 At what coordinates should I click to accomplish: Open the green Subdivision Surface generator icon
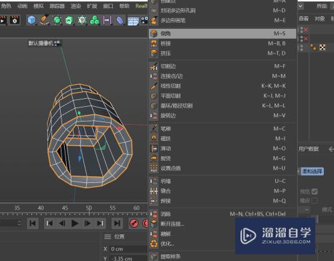(57, 20)
